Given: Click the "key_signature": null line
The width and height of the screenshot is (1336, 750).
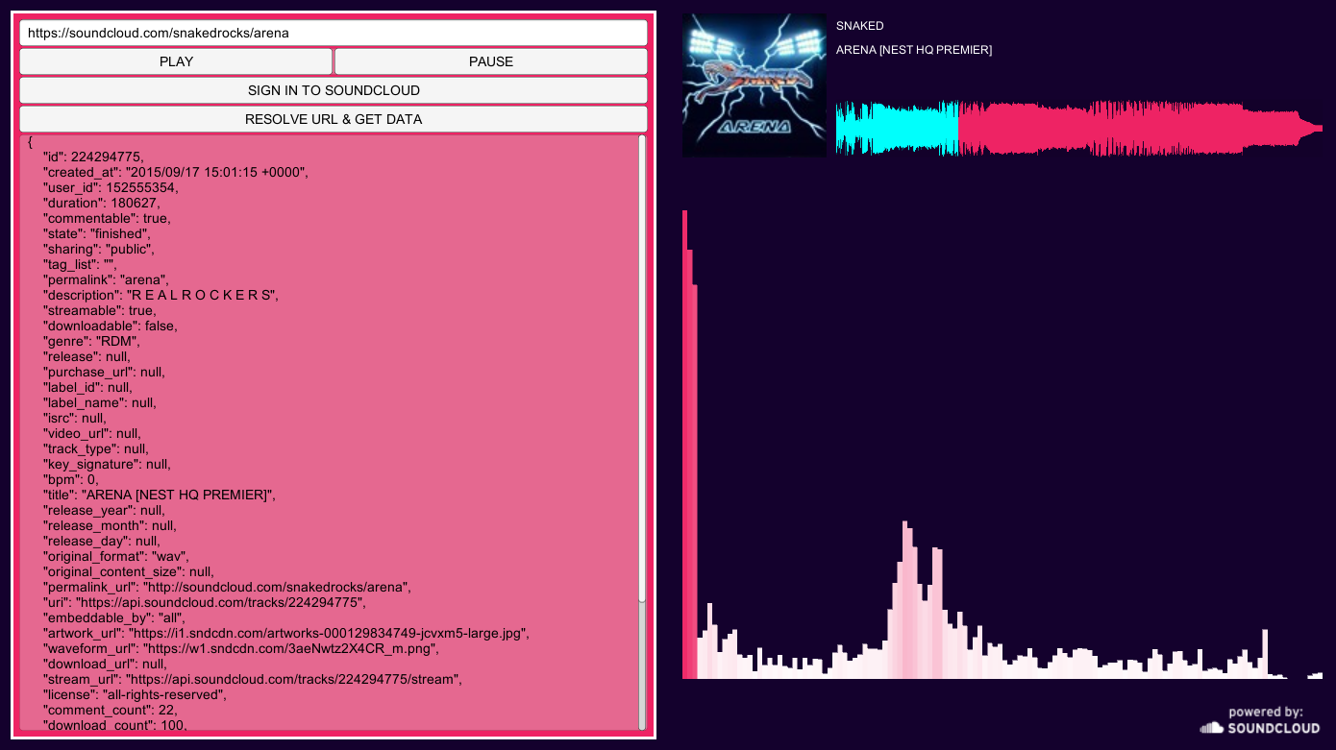Looking at the screenshot, I should [107, 464].
